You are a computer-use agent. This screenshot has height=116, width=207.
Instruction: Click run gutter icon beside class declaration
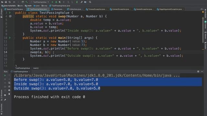(x=10, y=13)
